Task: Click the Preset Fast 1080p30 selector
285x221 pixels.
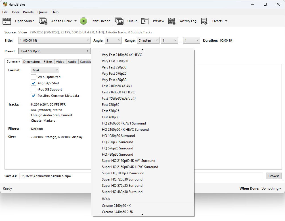Action: (x=55, y=51)
